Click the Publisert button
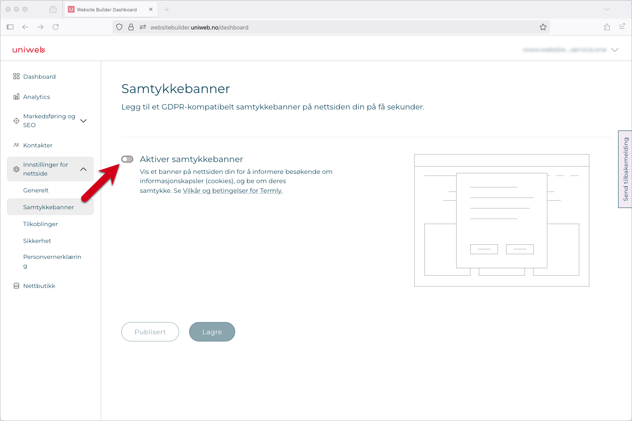Viewport: 632px width, 421px height. pos(150,332)
